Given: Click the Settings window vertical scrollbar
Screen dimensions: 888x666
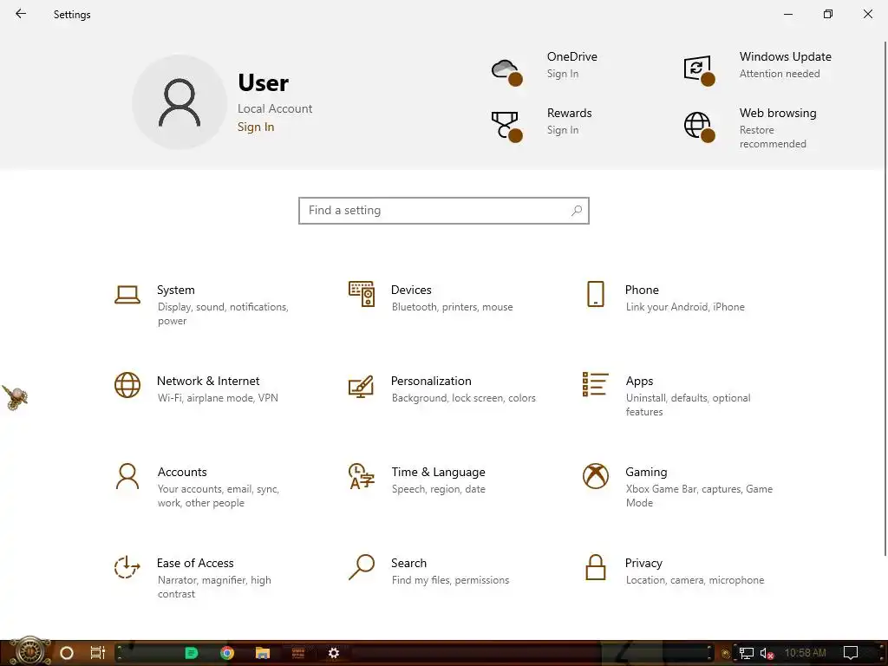Looking at the screenshot, I should click(885, 298).
